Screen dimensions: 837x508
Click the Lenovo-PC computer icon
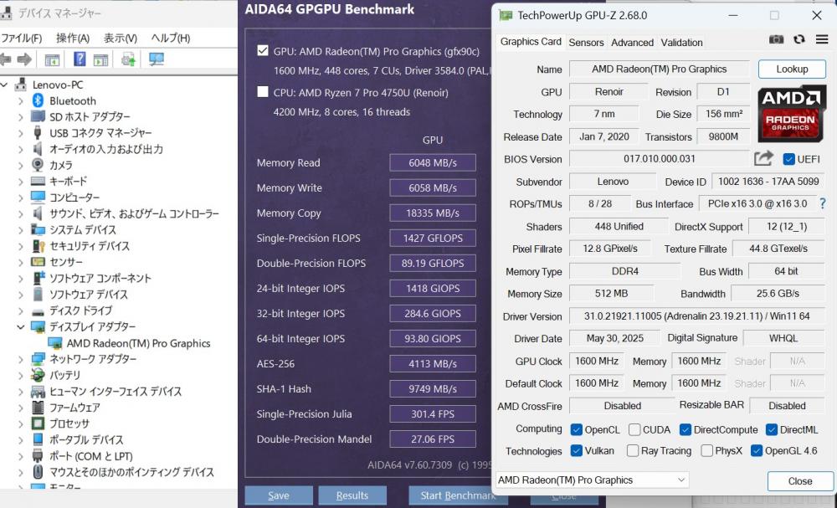20,85
